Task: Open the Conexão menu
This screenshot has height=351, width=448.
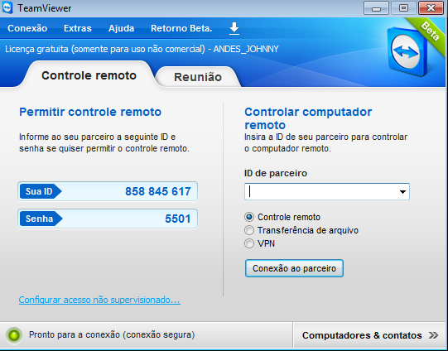Action: (x=27, y=28)
